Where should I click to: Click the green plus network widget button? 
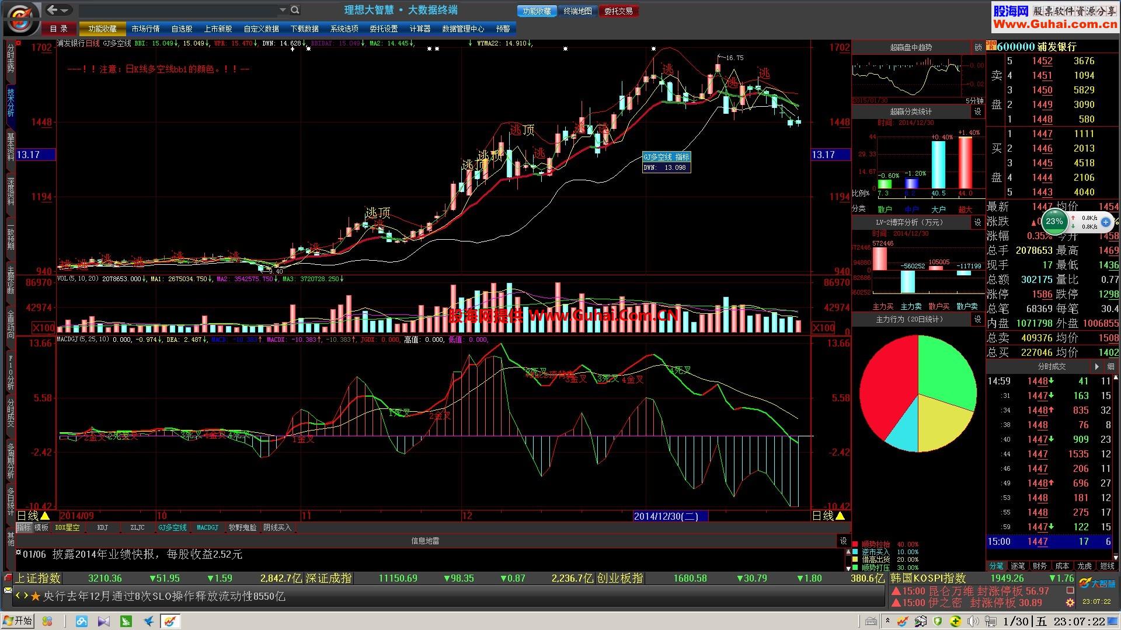(1105, 222)
